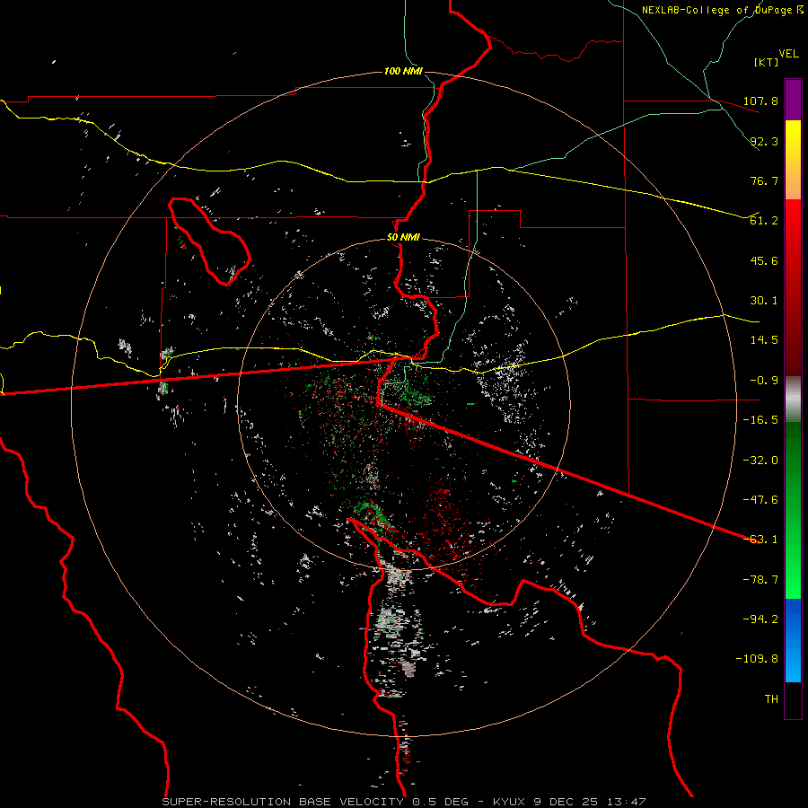The height and width of the screenshot is (808, 808).
Task: Click the 107.8 velocity scale value
Action: point(760,101)
